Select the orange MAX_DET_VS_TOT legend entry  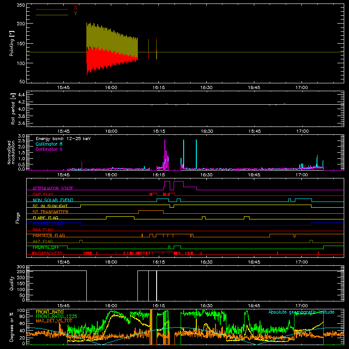point(54,321)
